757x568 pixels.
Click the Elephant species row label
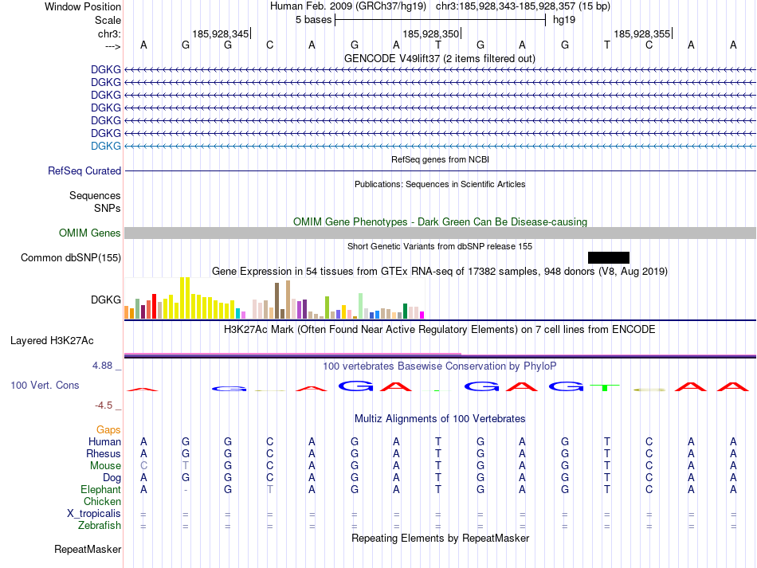[101, 489]
